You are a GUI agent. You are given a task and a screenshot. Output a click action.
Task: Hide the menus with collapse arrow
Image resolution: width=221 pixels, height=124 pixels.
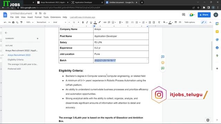(x=210, y=22)
